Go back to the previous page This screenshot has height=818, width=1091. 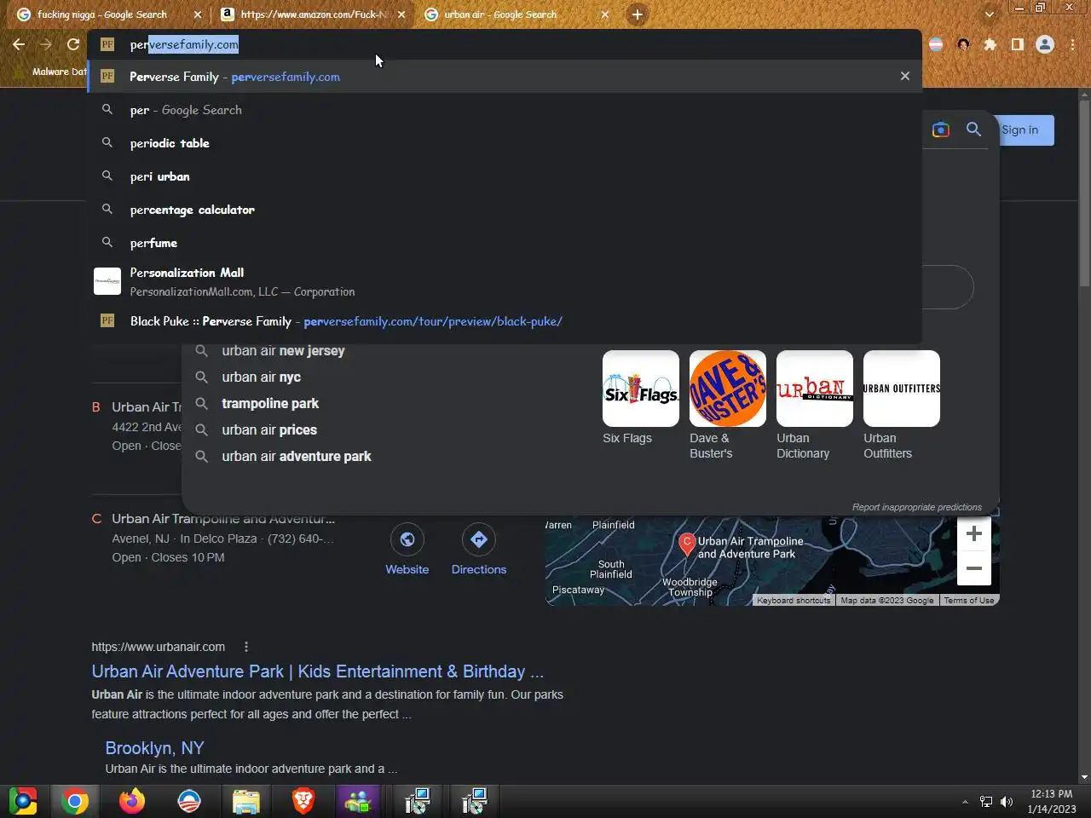[19, 44]
